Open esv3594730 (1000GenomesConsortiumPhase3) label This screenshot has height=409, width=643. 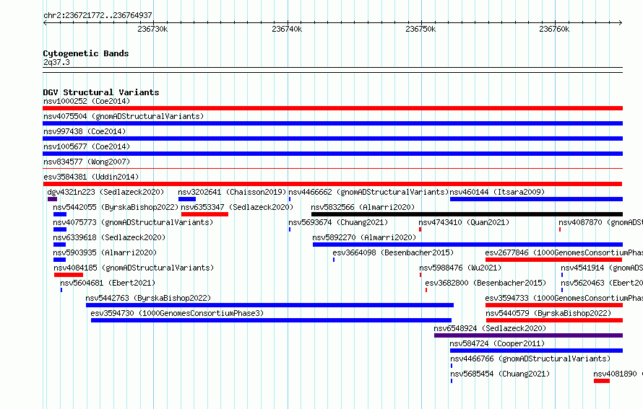(177, 313)
